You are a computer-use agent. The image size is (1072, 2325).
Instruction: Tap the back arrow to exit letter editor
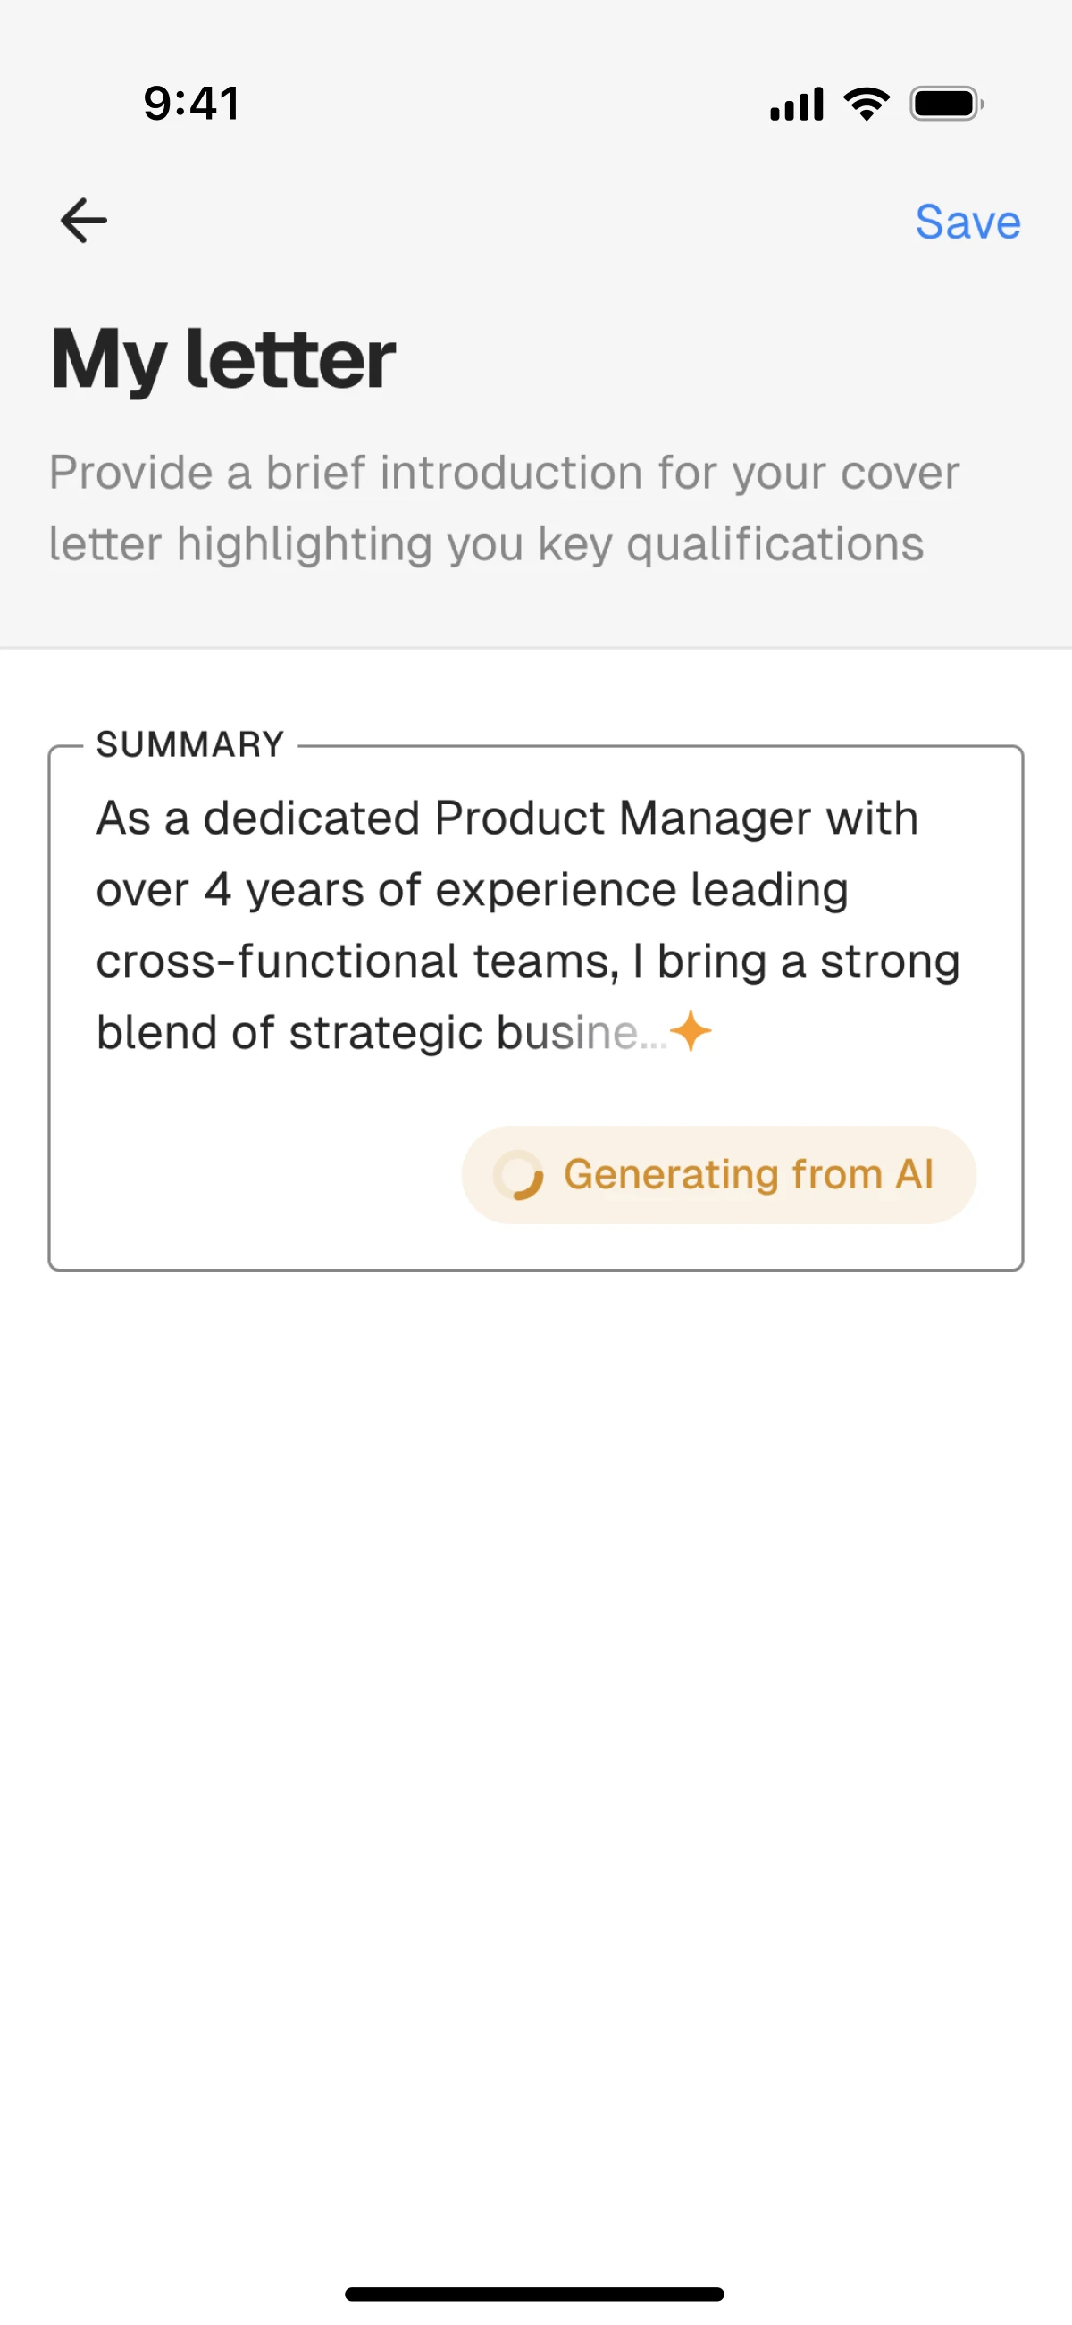coord(83,219)
